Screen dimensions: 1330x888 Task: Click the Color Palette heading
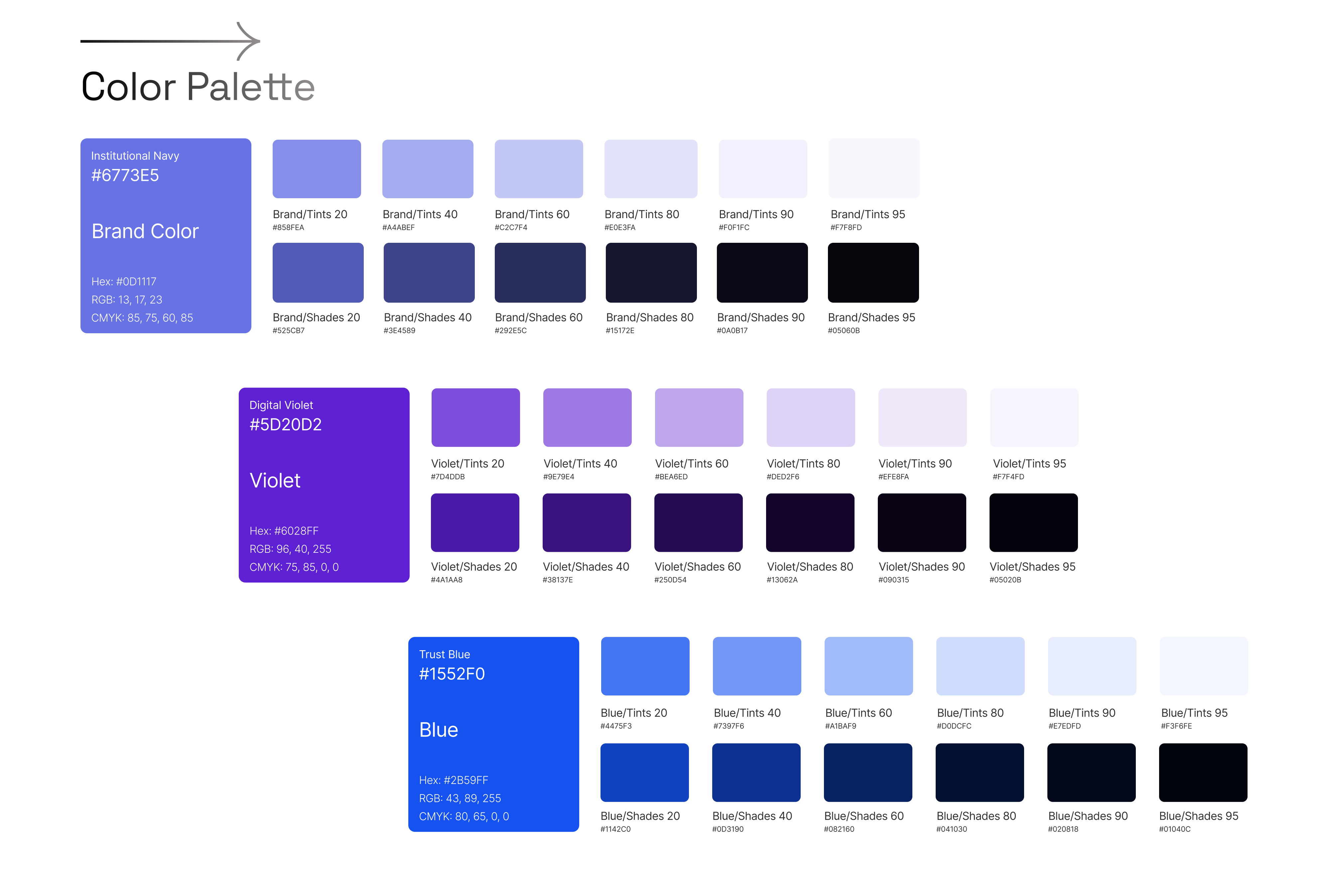pos(198,87)
